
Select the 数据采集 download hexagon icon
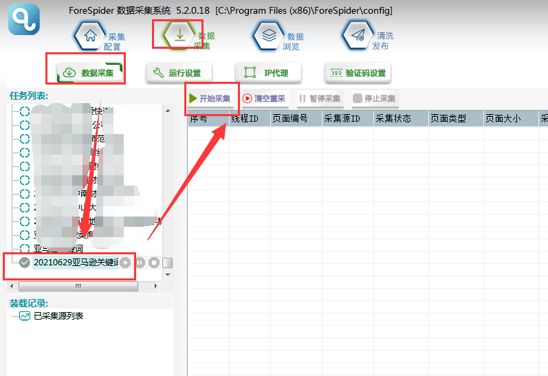(179, 35)
